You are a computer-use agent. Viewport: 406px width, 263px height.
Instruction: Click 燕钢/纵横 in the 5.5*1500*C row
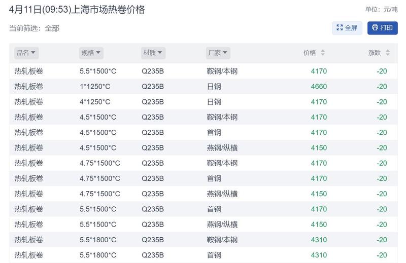coord(222,224)
